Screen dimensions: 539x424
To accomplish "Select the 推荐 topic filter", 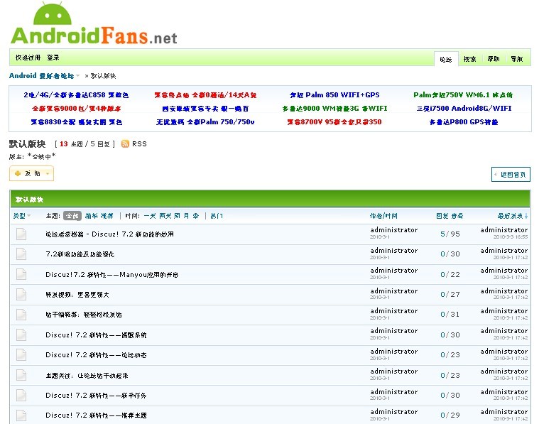I will [x=107, y=216].
